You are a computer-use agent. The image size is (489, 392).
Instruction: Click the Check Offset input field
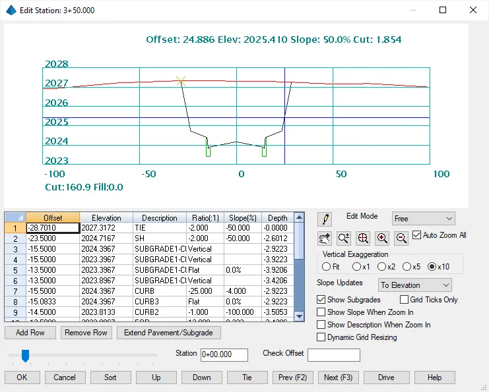tap(334, 355)
